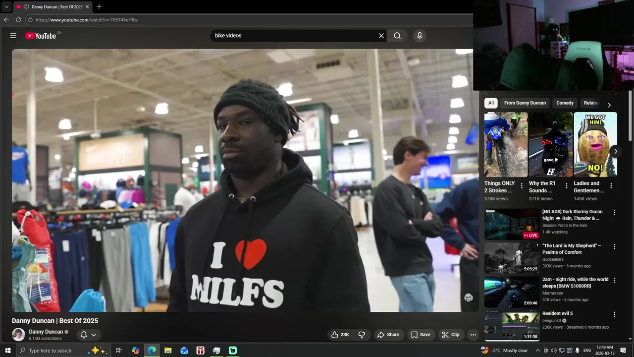The image size is (634, 357).
Task: Open the YouTube hamburger guide menu
Action: click(13, 36)
